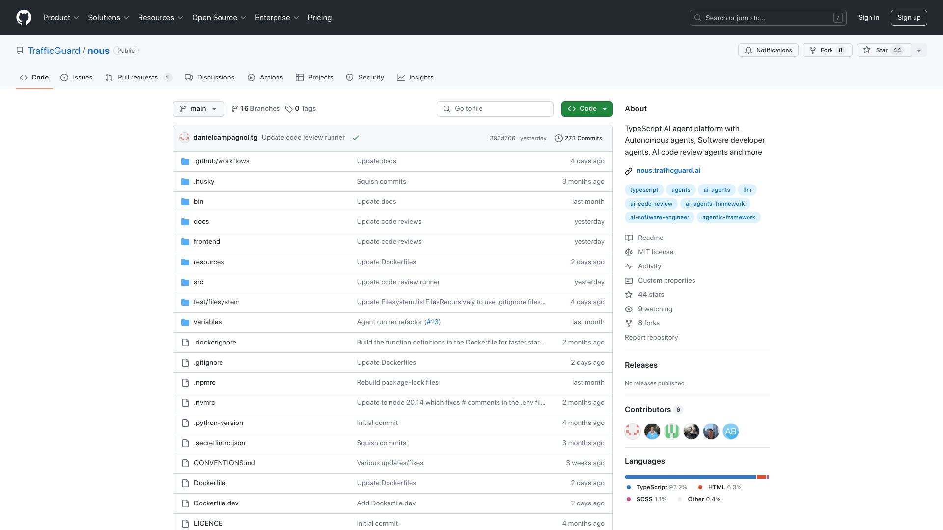Click the 'Go to file' search field
Image resolution: width=943 pixels, height=530 pixels.
click(495, 109)
